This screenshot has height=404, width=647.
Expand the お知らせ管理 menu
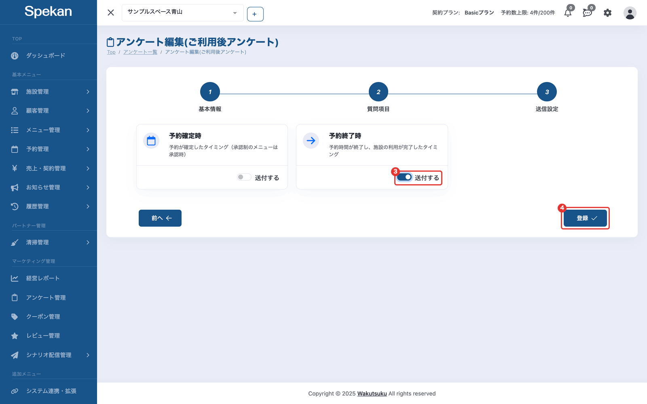[x=49, y=187]
